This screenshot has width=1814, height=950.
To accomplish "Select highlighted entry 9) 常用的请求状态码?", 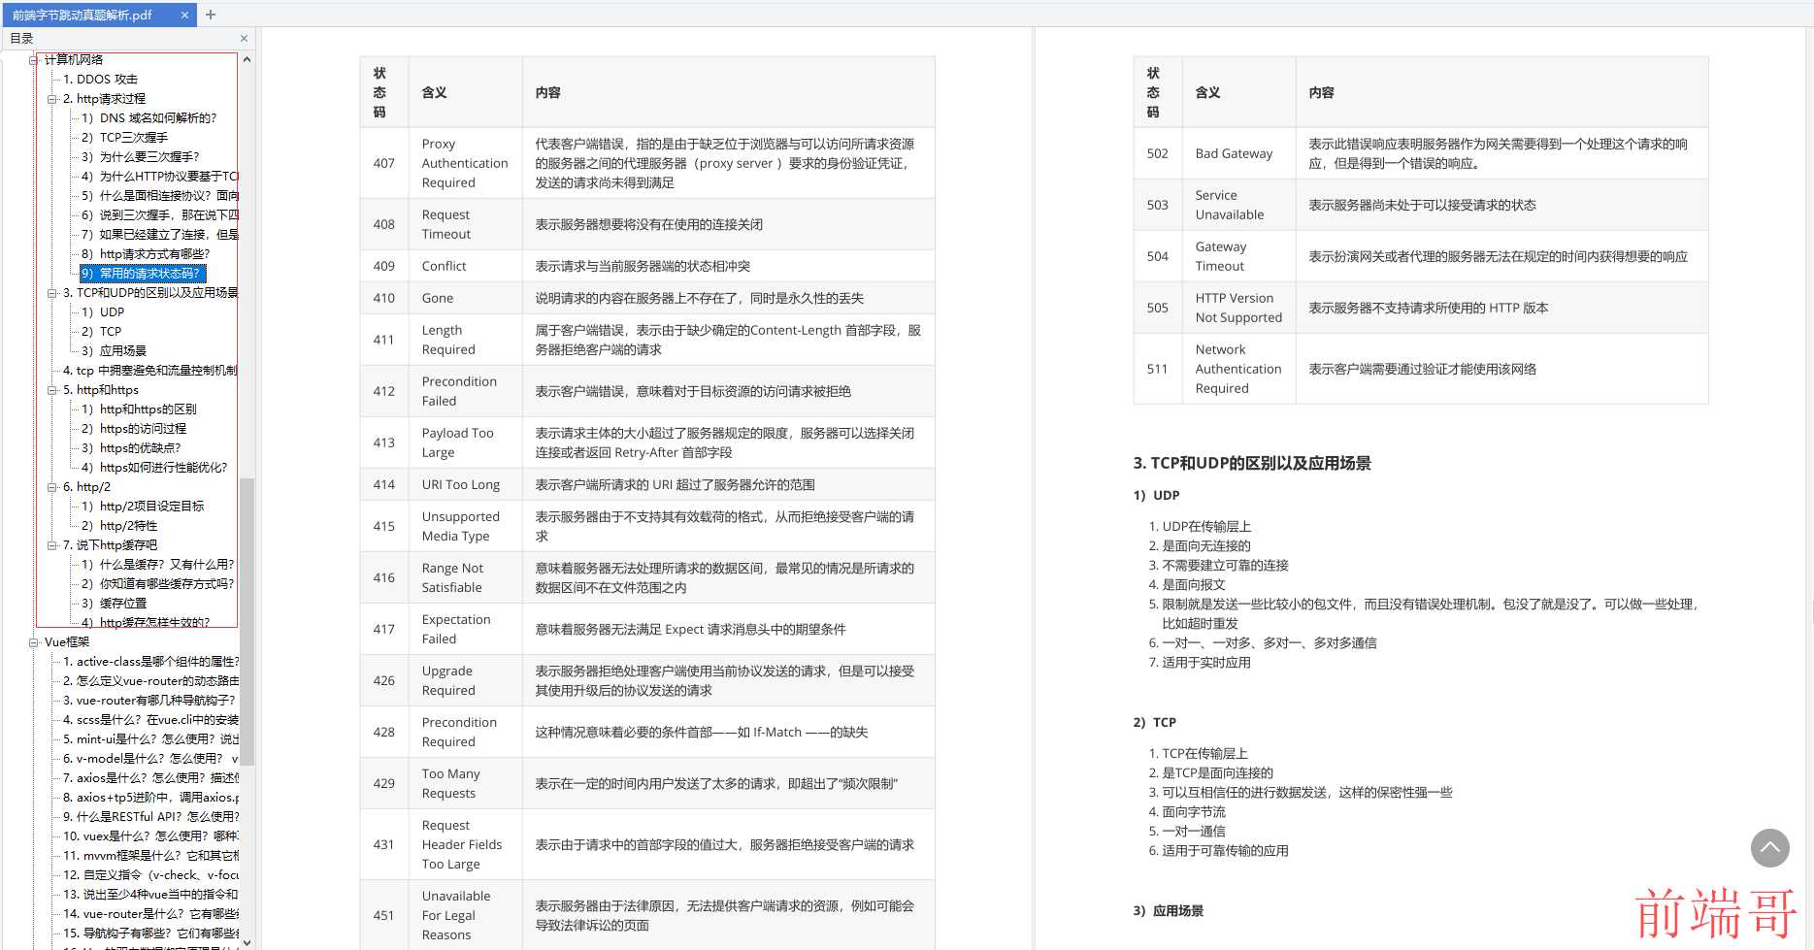I will coord(142,274).
